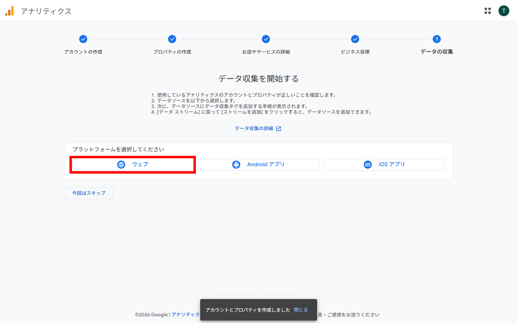517x323 pixels.
Task: Open the account avatar 'T'
Action: (503, 11)
